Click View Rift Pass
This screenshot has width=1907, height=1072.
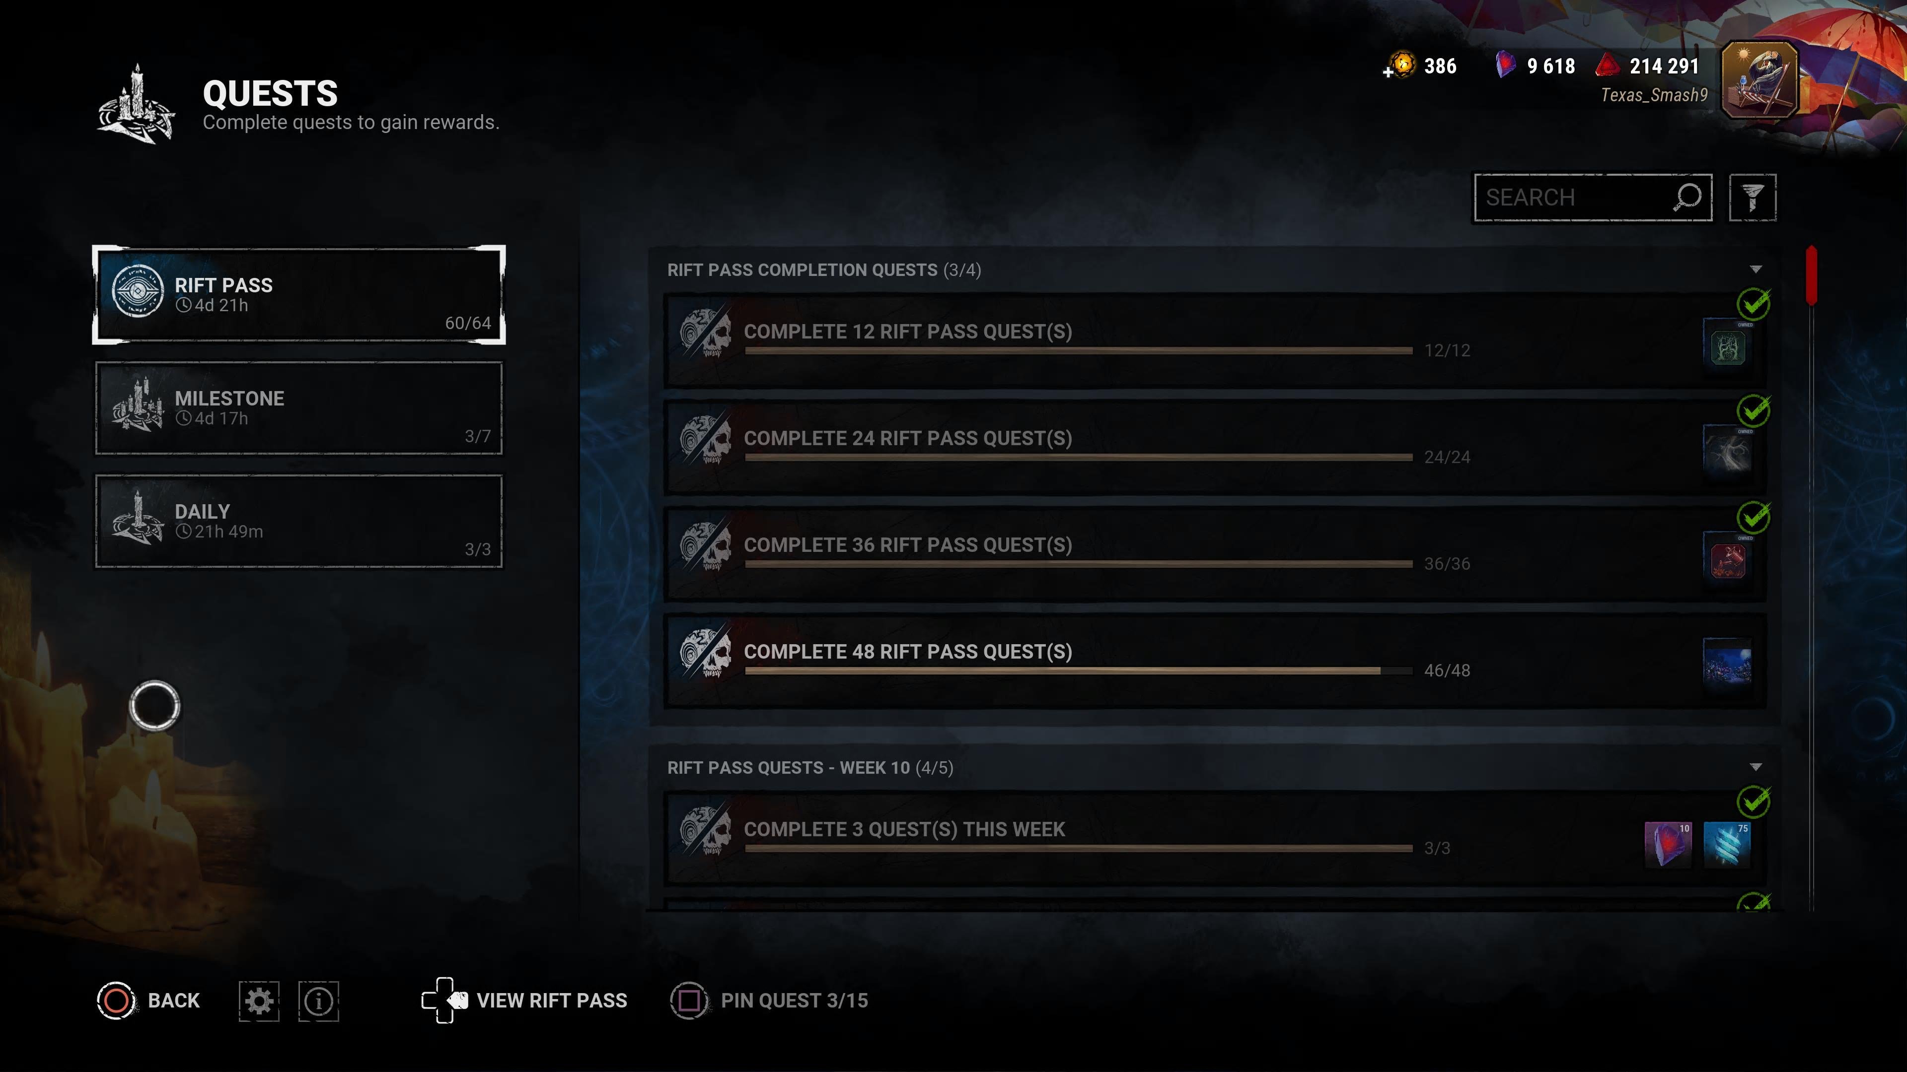pos(525,1001)
